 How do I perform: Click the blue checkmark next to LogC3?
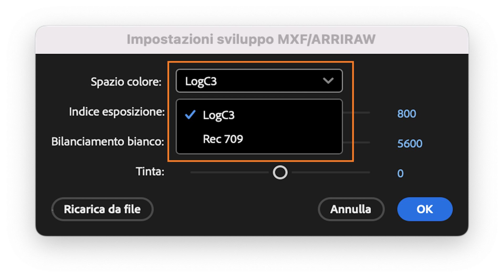(x=190, y=115)
